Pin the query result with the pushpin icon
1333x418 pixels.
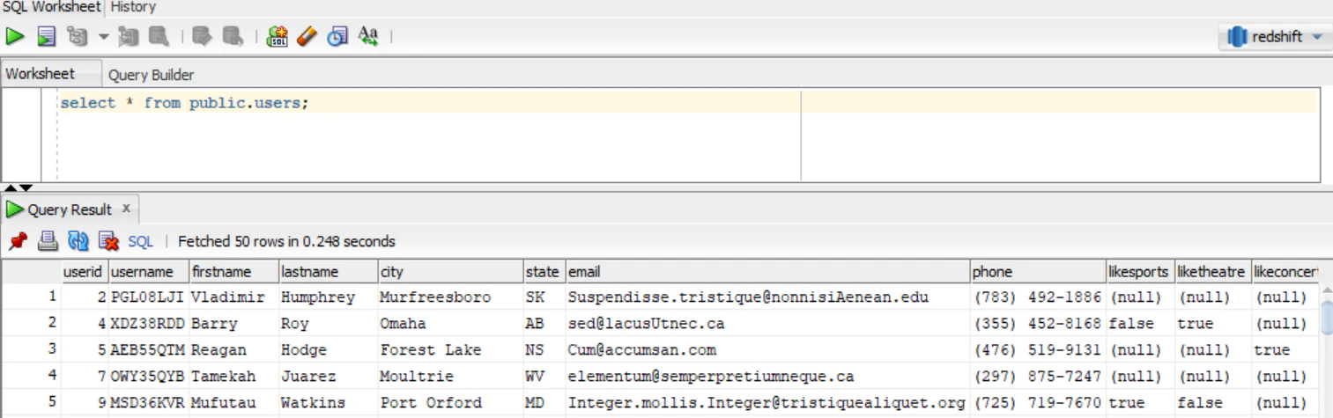[x=18, y=241]
